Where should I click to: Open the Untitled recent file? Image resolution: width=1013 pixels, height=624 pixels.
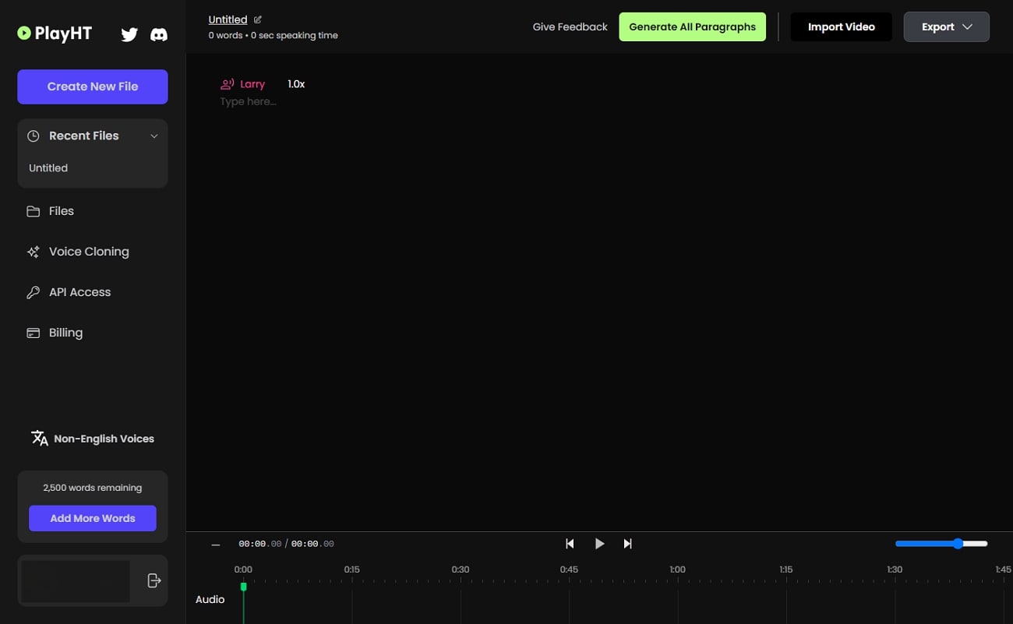coord(48,168)
